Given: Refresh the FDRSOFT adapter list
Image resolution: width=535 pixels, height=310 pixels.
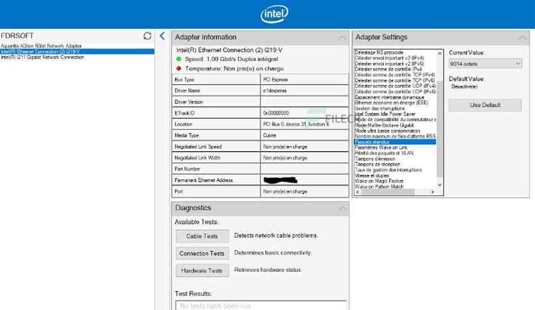Looking at the screenshot, I should pyautogui.click(x=147, y=36).
